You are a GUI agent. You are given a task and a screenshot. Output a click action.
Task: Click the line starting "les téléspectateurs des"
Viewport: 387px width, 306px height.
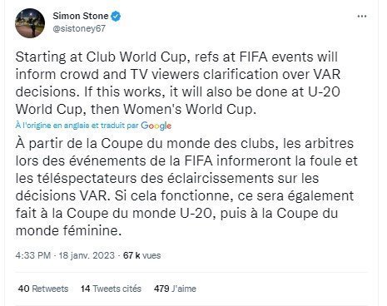point(167,178)
